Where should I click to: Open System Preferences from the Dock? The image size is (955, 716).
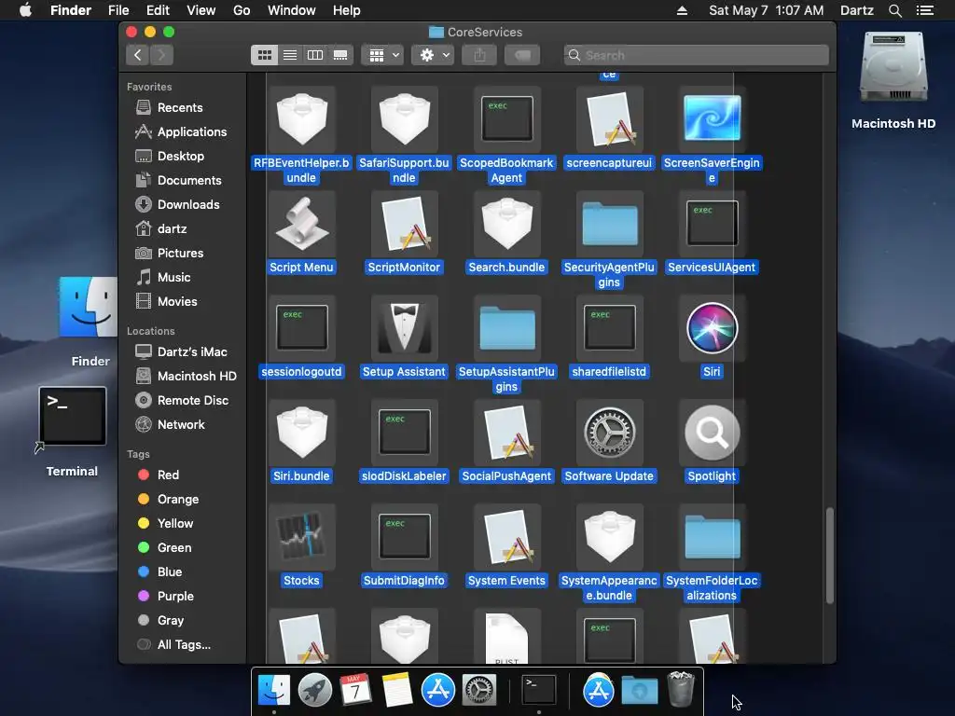[479, 690]
